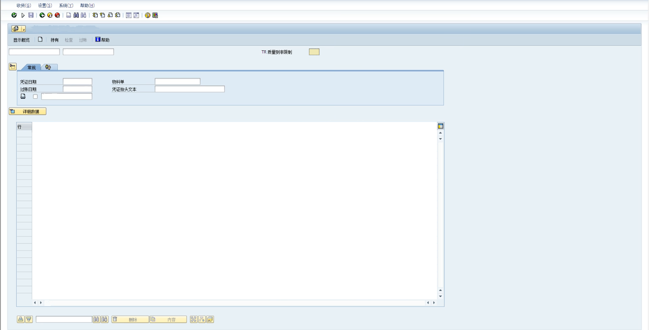The width and height of the screenshot is (649, 330).
Task: Collapse the header data section toggle
Action: tap(12, 67)
